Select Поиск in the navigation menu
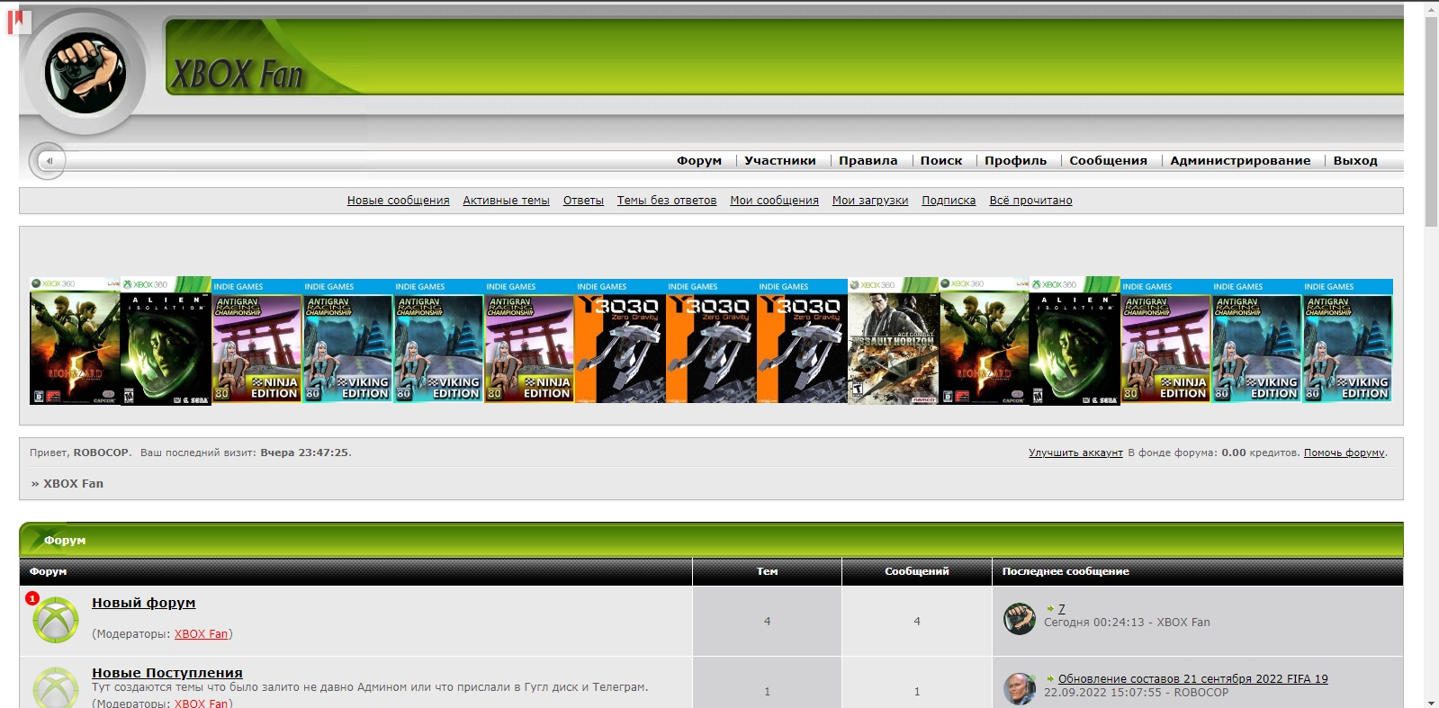 click(940, 161)
